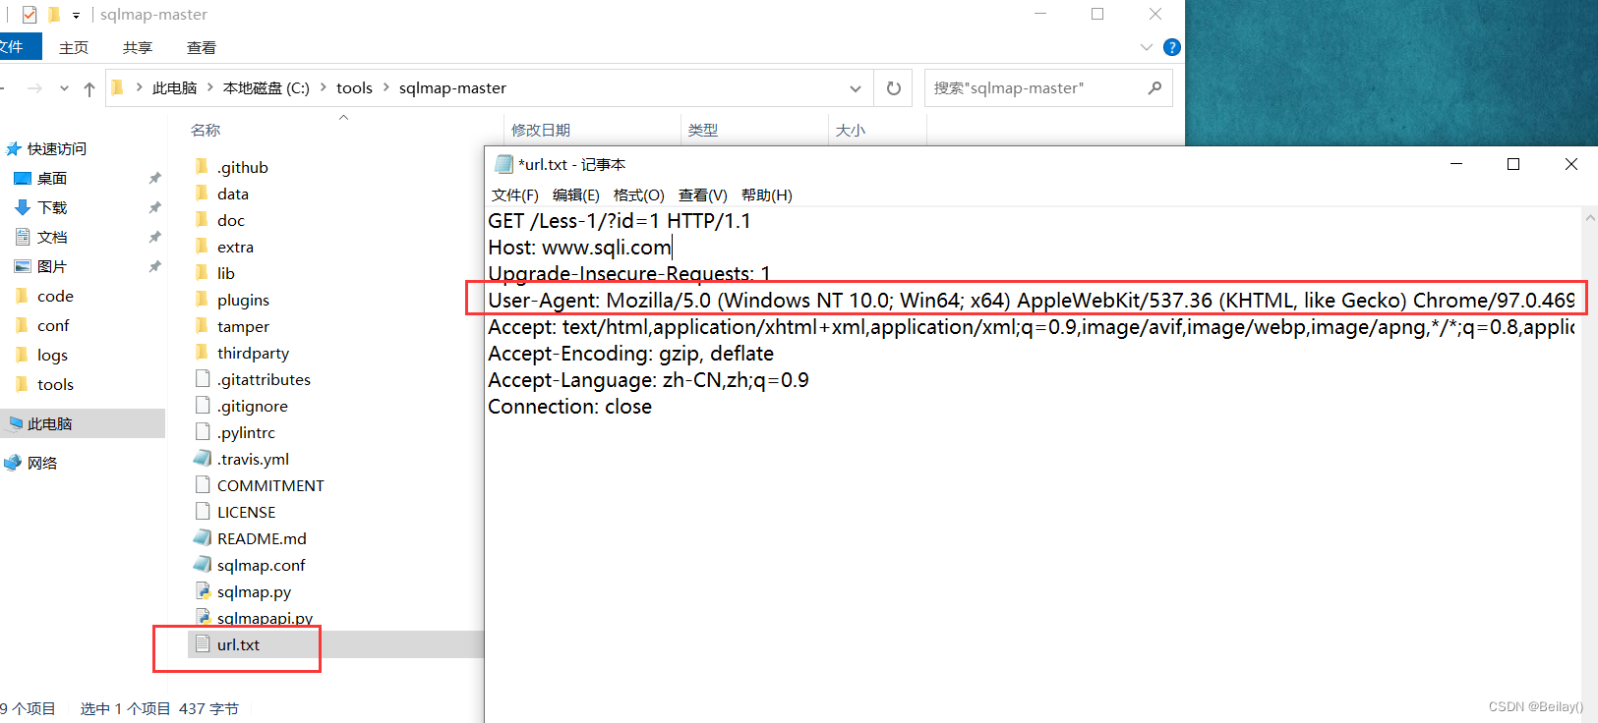Viewport: 1598px width, 723px height.
Task: Click the LICENSE file icon
Action: (x=203, y=511)
